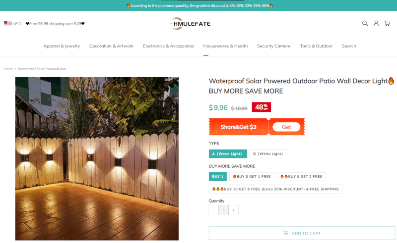Open the shopping cart icon
The width and height of the screenshot is (397, 243).
tap(387, 23)
